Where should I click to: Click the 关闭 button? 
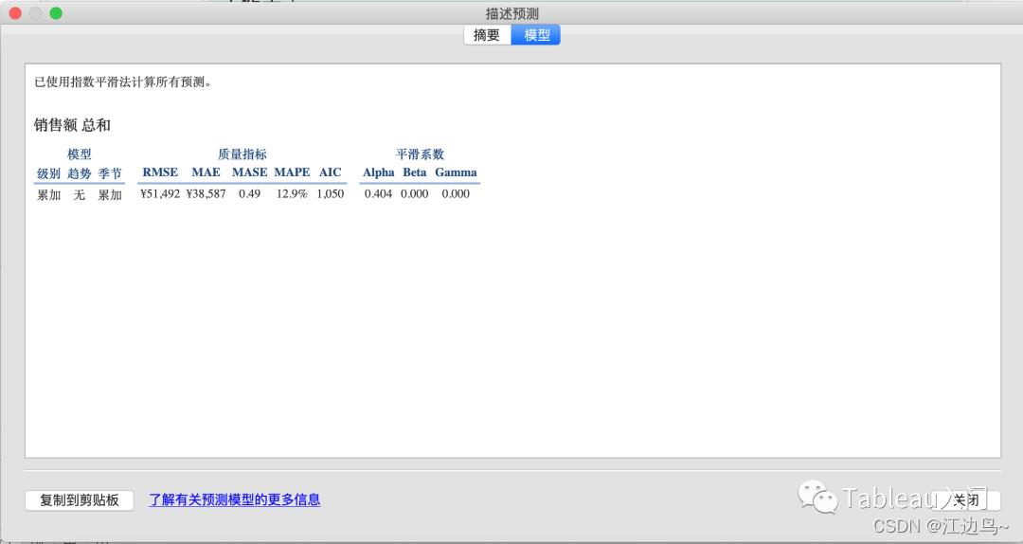tap(965, 500)
